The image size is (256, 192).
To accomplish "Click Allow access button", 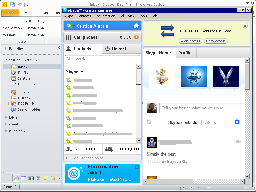I will point(190,41).
